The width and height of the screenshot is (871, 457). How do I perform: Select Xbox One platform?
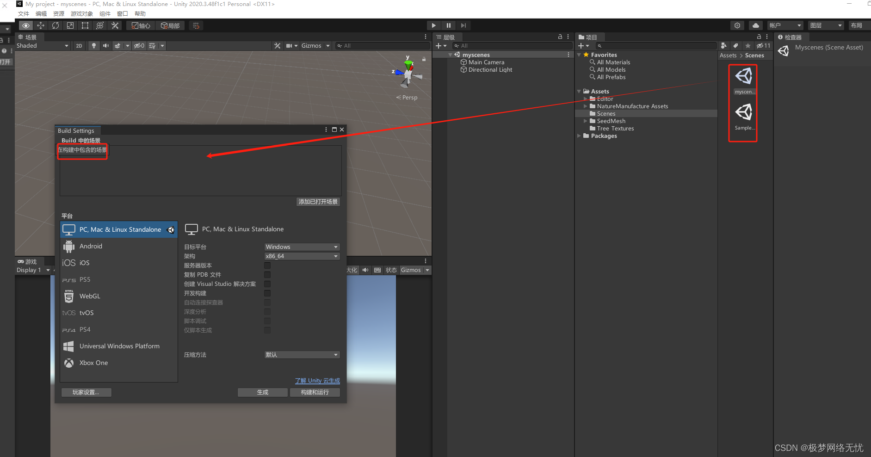(119, 363)
